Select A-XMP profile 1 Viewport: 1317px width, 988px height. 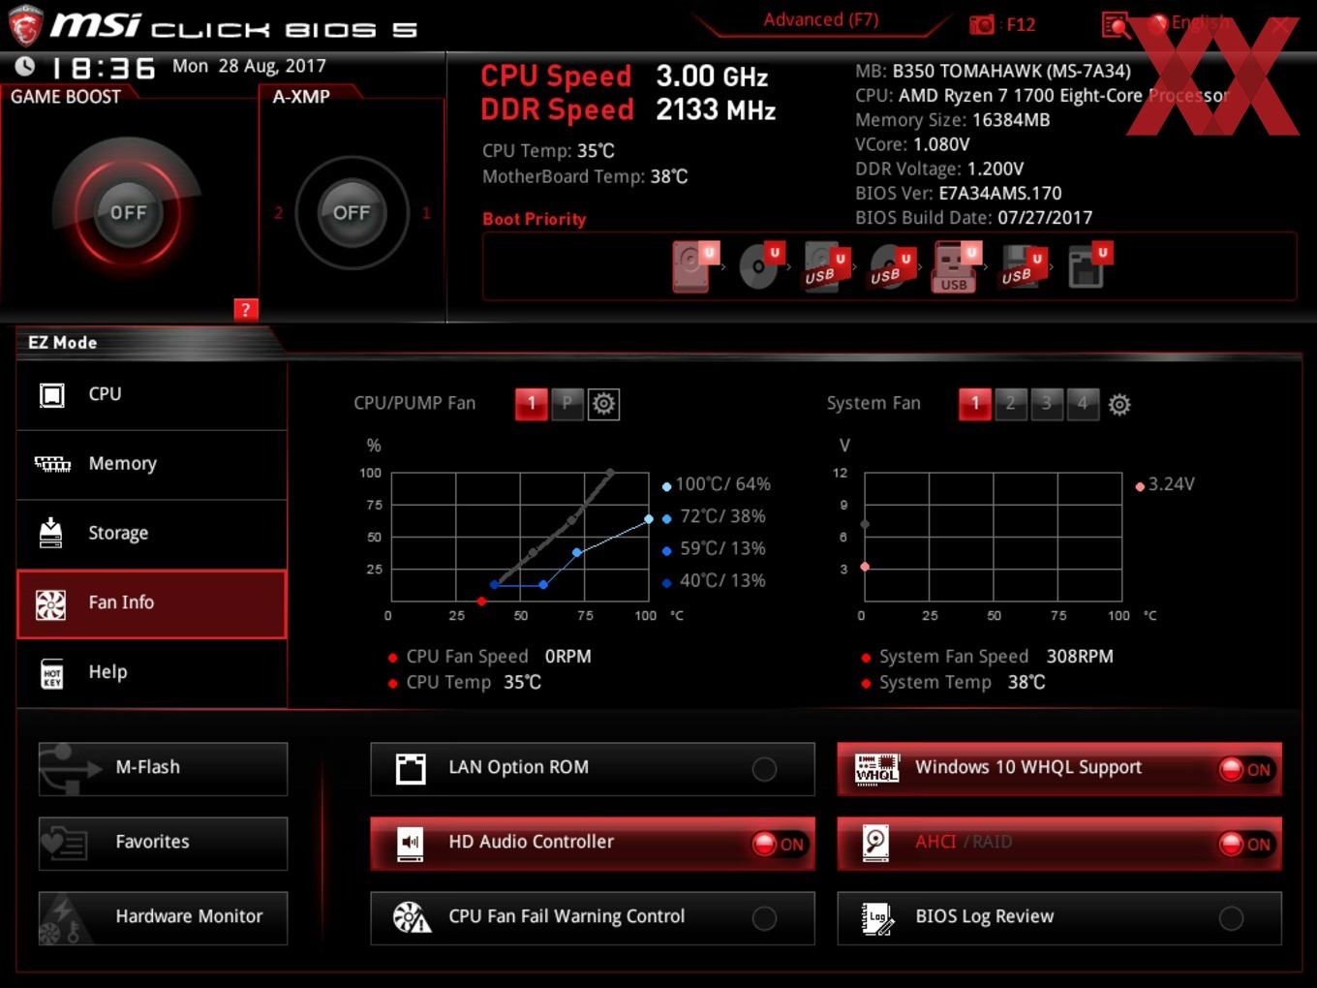[426, 212]
